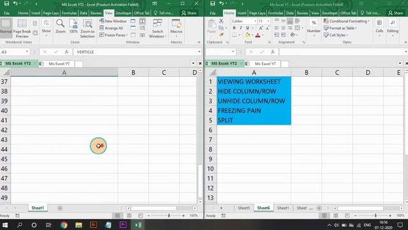Switch to Review tab in left window
Image resolution: width=408 pixels, height=230 pixels.
96,13
